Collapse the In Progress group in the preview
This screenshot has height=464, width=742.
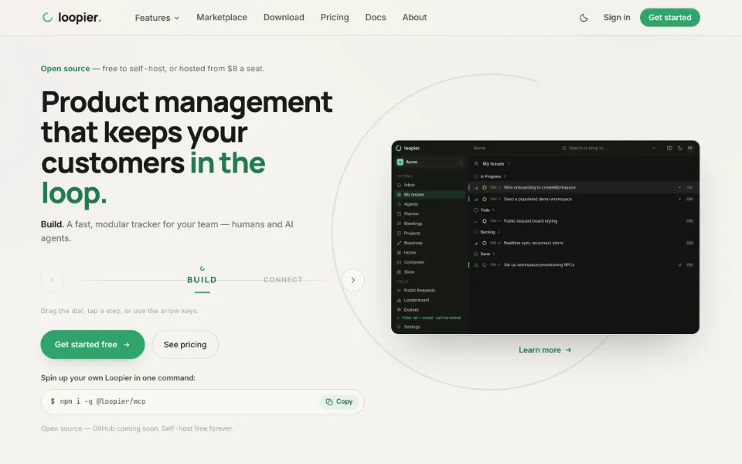pyautogui.click(x=488, y=176)
